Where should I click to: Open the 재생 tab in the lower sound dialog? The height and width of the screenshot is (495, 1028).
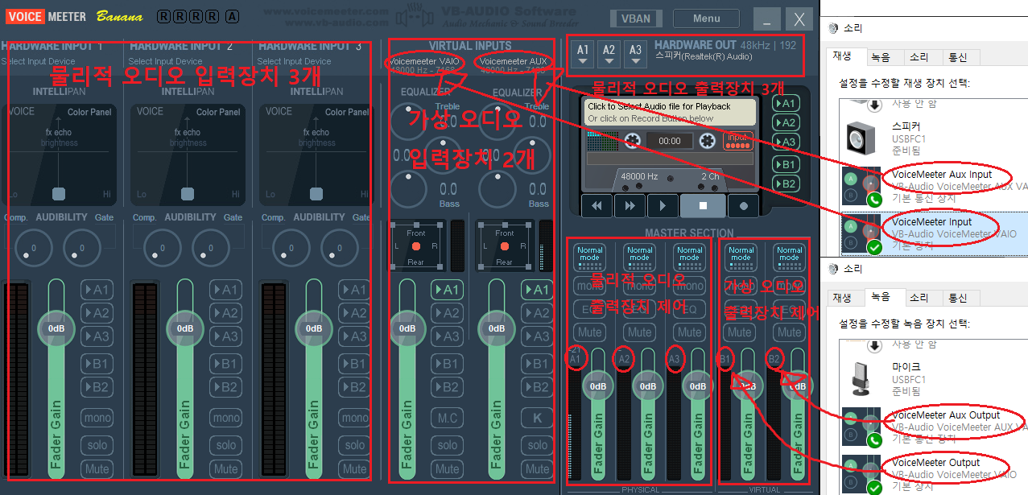pos(842,298)
